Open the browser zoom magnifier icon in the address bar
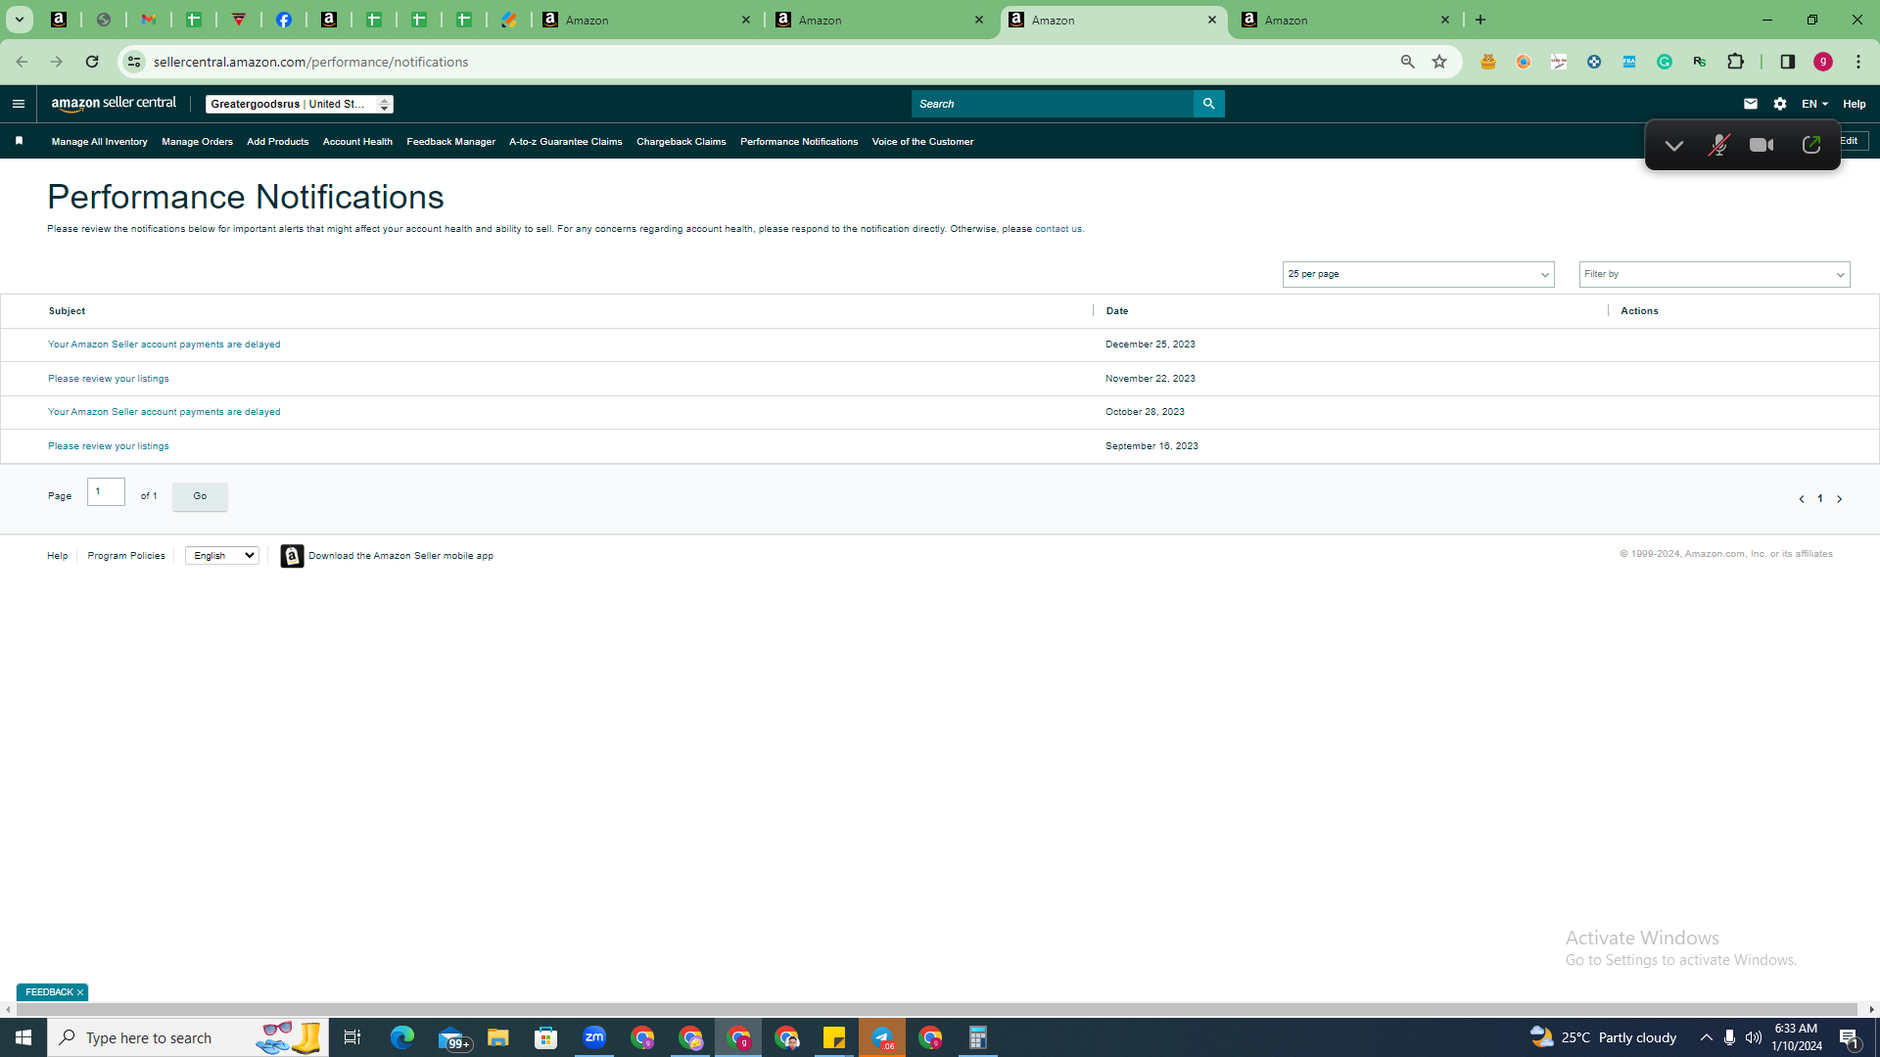 [x=1408, y=62]
